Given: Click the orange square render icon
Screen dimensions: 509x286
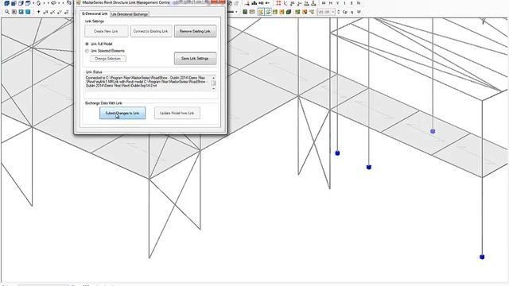Looking at the screenshot, I should [x=282, y=12].
